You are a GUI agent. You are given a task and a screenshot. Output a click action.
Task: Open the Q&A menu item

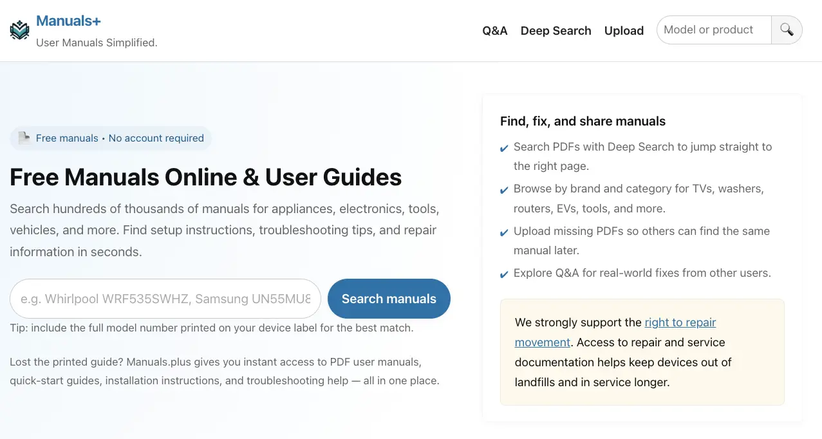(495, 30)
